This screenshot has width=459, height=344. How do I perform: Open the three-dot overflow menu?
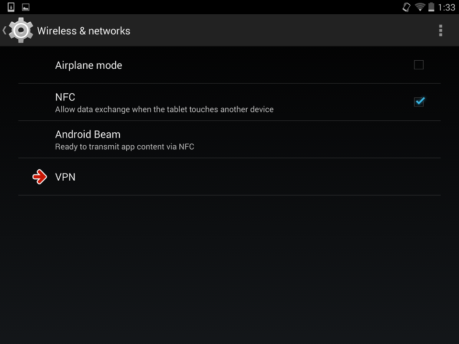(440, 31)
